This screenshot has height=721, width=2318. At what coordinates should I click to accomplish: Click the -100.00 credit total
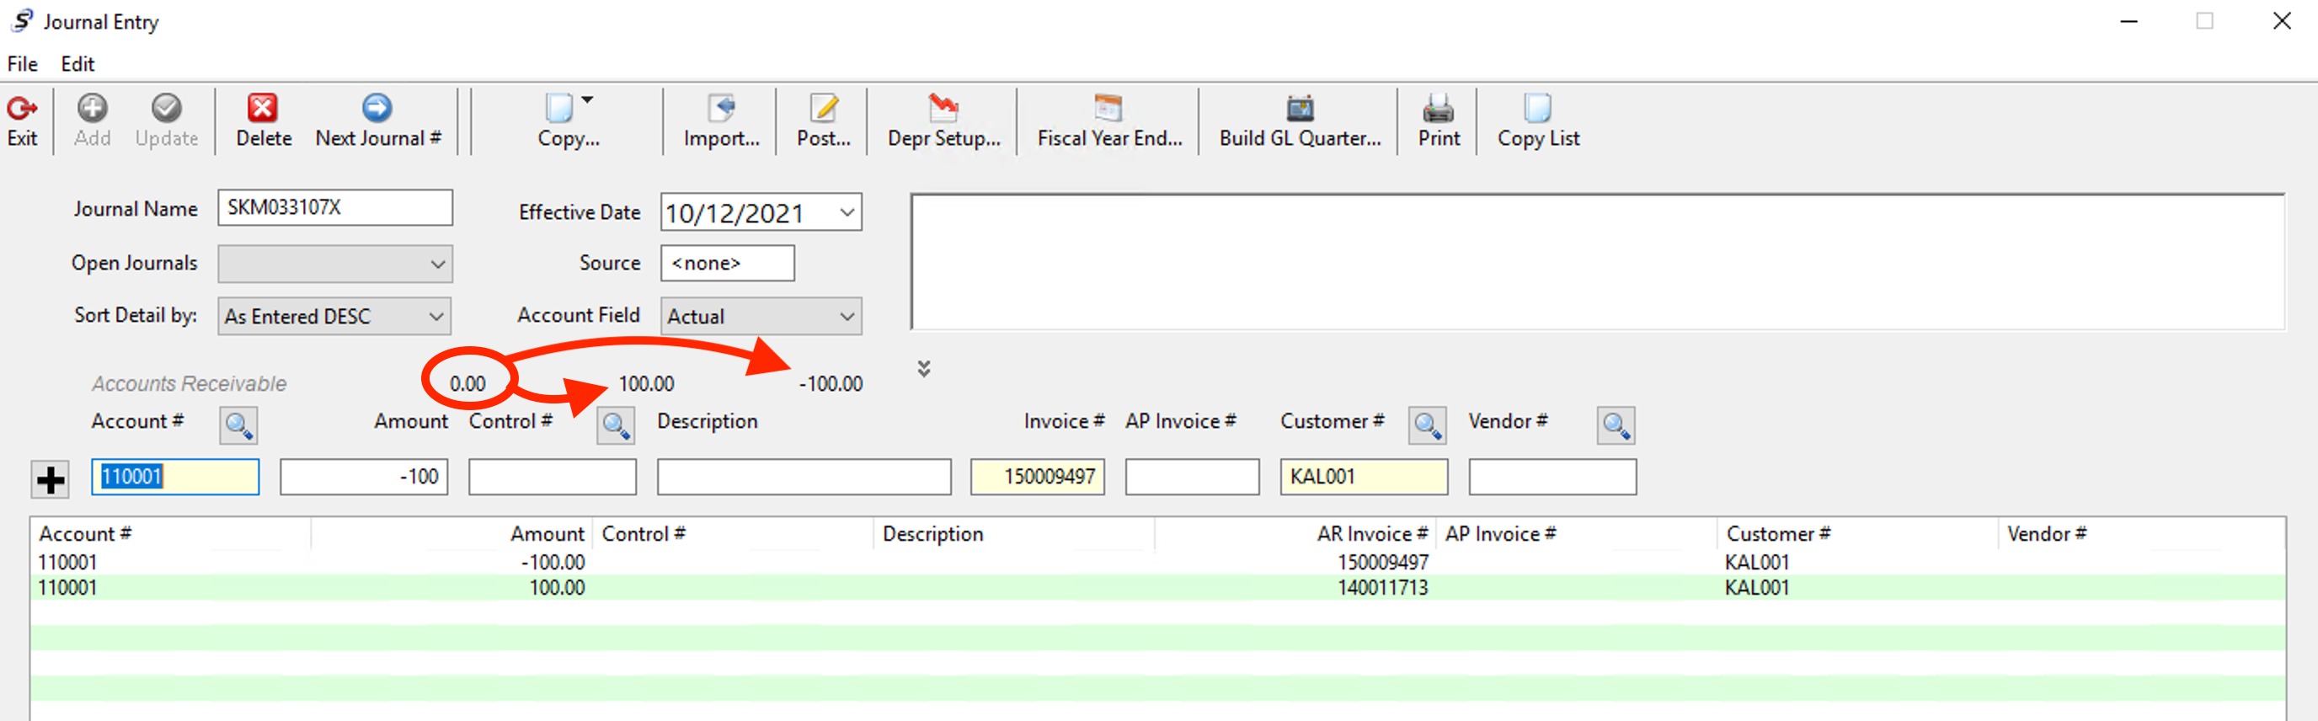[831, 383]
